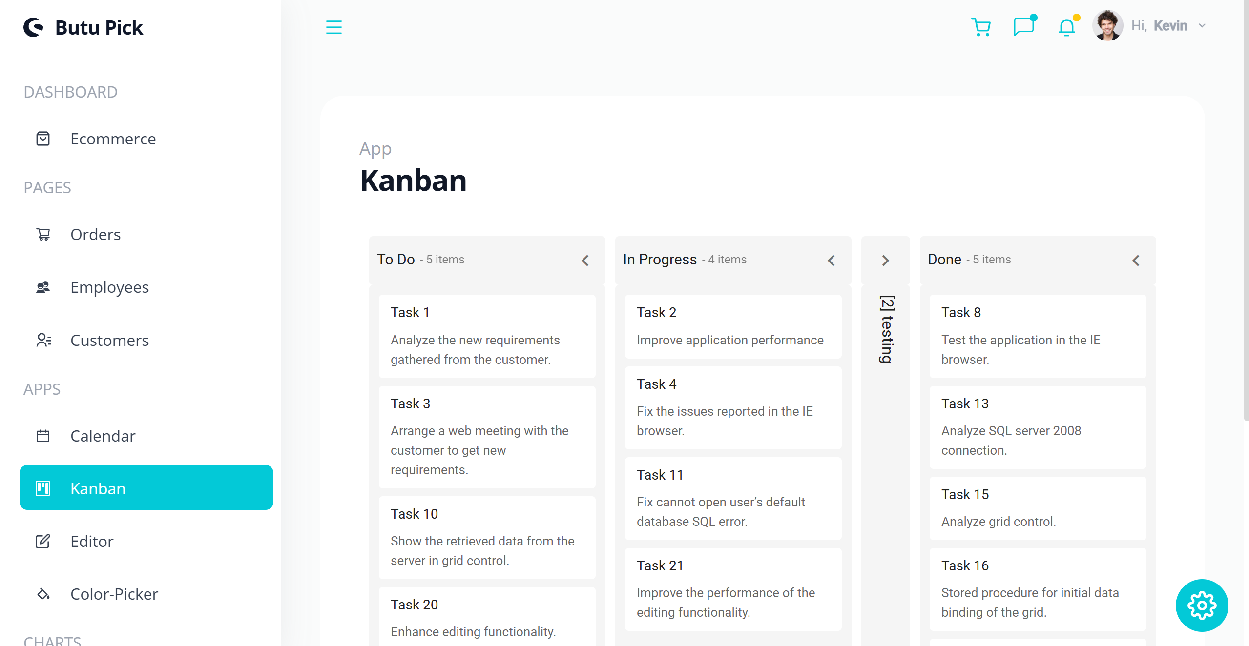Screen dimensions: 1249x646
Task: Click the Editor pencil icon
Action: [x=43, y=541]
